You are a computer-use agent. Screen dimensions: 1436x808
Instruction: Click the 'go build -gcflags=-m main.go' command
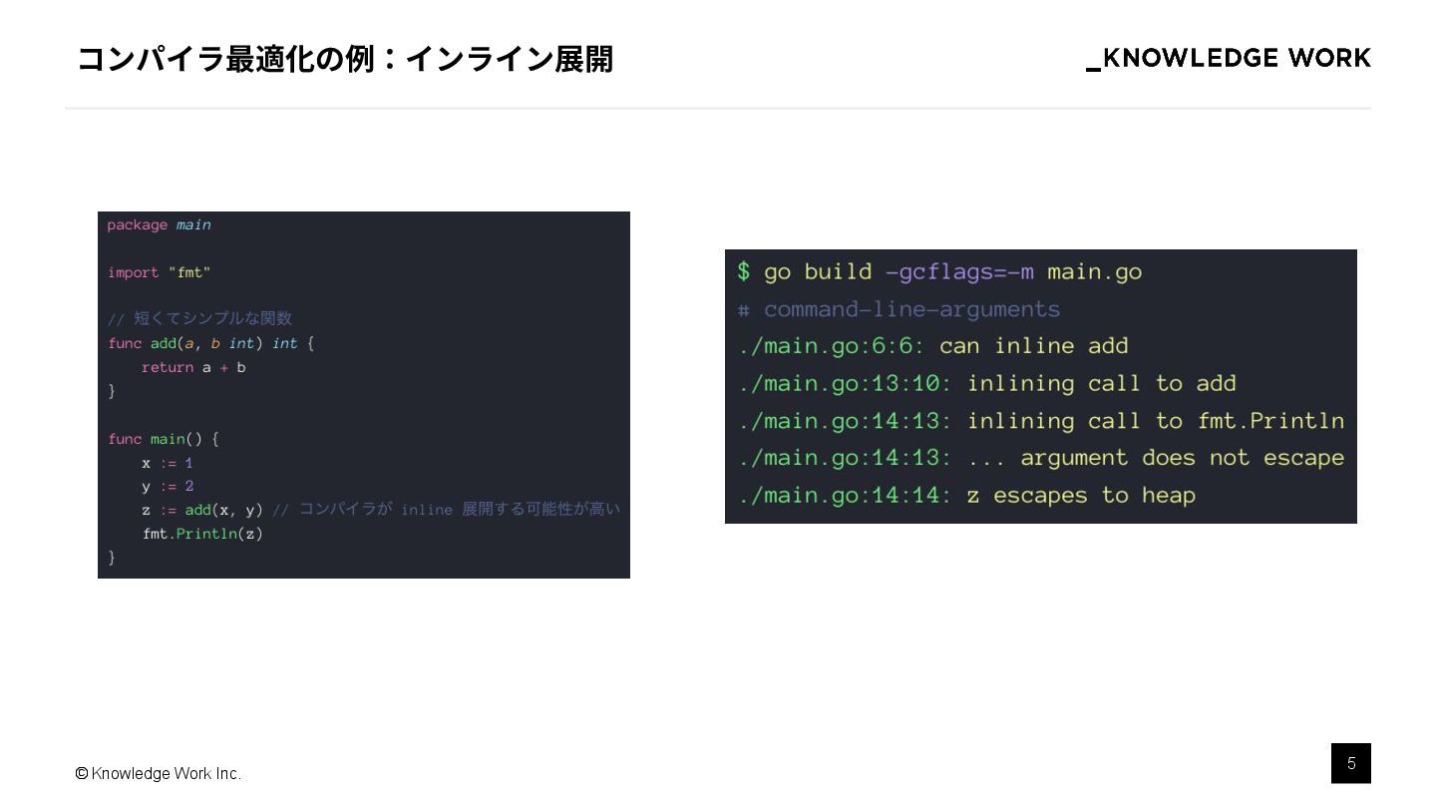point(940,271)
